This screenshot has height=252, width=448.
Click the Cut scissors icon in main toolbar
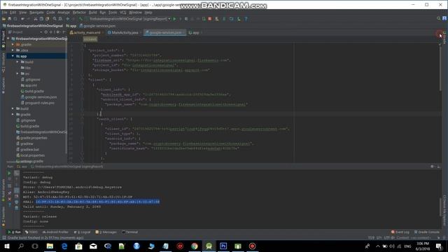(x=36, y=19)
